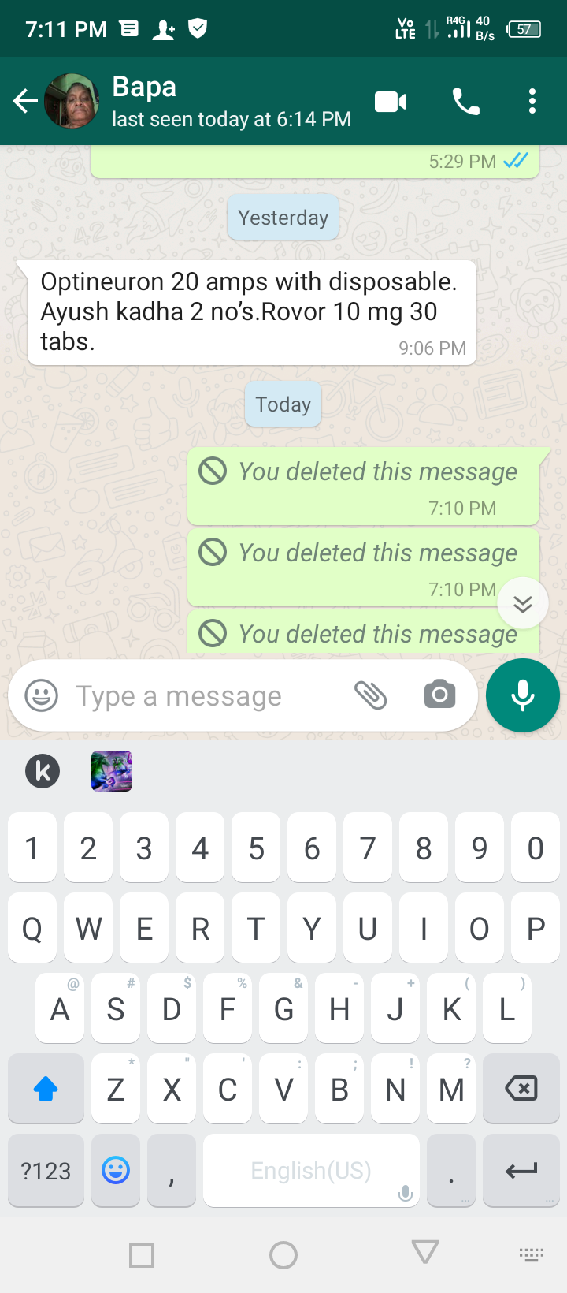Toggle the shift key on keyboard
The height and width of the screenshot is (1293, 567).
(x=46, y=1089)
